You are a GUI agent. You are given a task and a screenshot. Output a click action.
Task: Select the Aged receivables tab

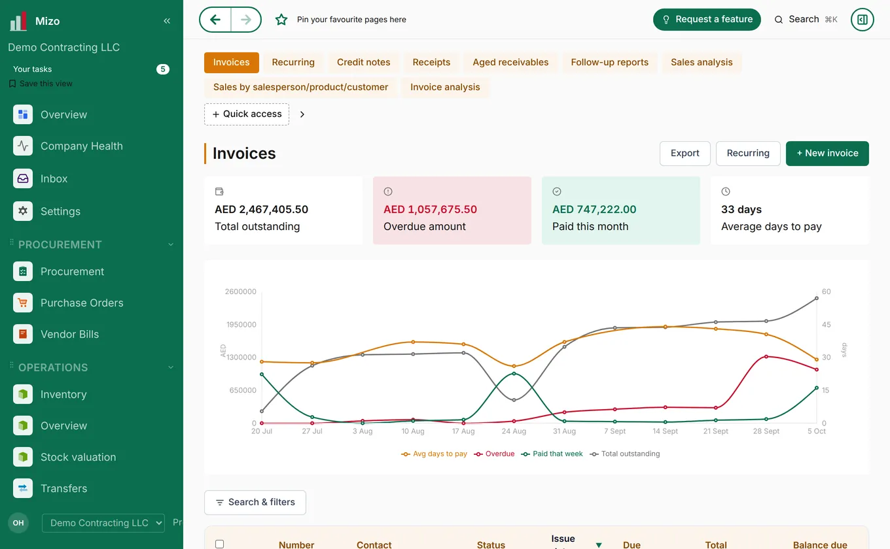coord(510,63)
